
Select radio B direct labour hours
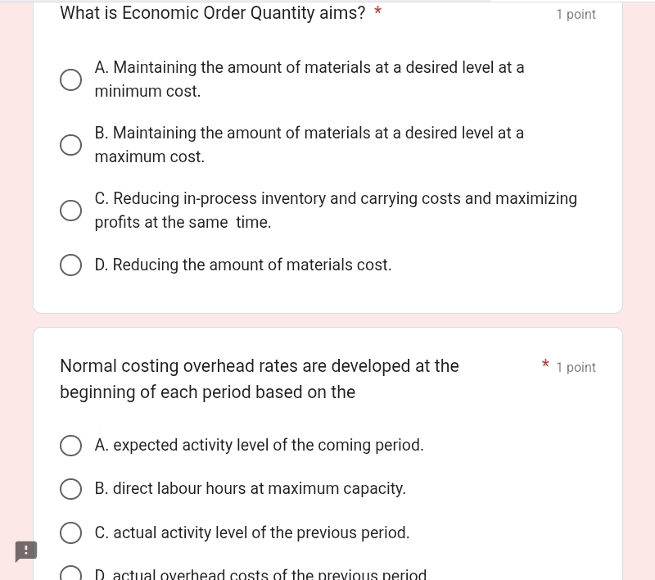[71, 489]
